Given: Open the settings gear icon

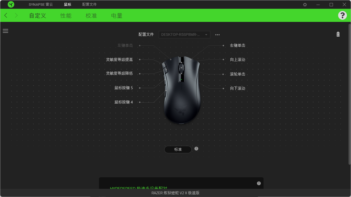Looking at the screenshot, I should 305,5.
